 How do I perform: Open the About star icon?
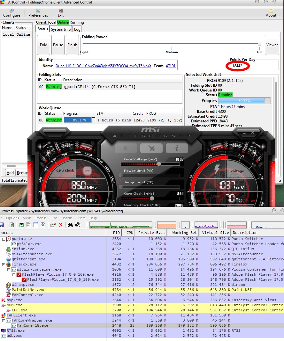tap(271, 13)
